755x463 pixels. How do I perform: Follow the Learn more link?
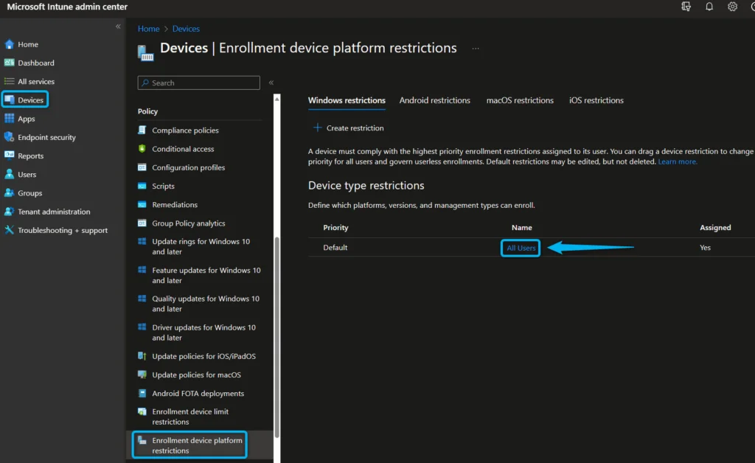pyautogui.click(x=677, y=161)
